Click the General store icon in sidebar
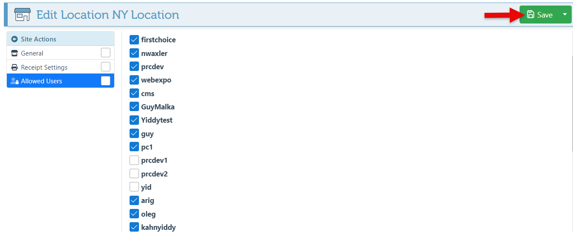Image resolution: width=573 pixels, height=232 pixels. pos(15,53)
